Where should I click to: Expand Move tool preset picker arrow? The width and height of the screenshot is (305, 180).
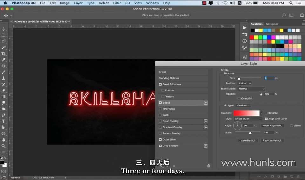[x=11, y=16]
